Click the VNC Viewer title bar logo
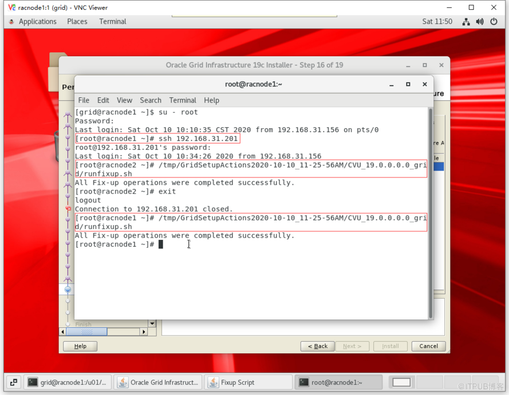 (x=11, y=7)
